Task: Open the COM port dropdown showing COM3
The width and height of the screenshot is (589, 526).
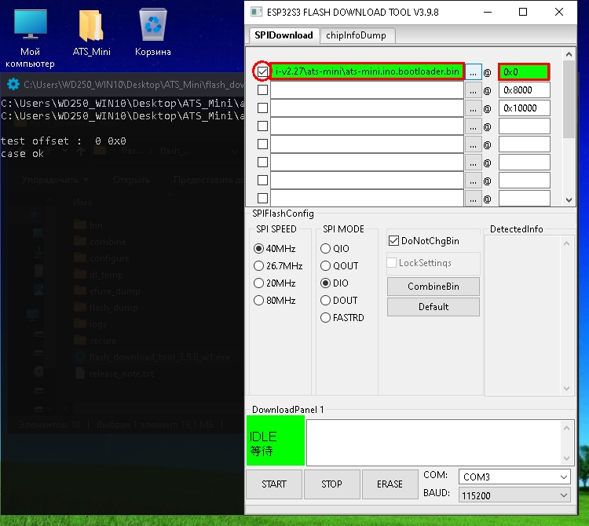Action: point(514,477)
